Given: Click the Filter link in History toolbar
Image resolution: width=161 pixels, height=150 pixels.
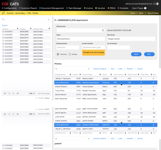Looking at the screenshot, I should click(120, 69).
